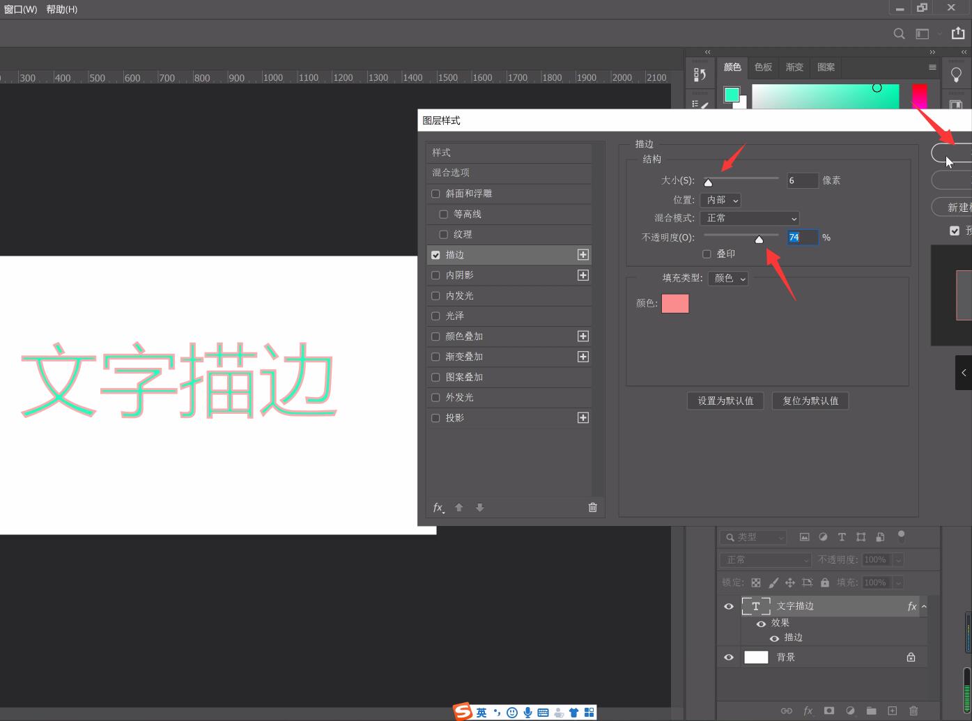Image resolution: width=972 pixels, height=721 pixels.
Task: Click the share/export icon at top right
Action: [959, 33]
